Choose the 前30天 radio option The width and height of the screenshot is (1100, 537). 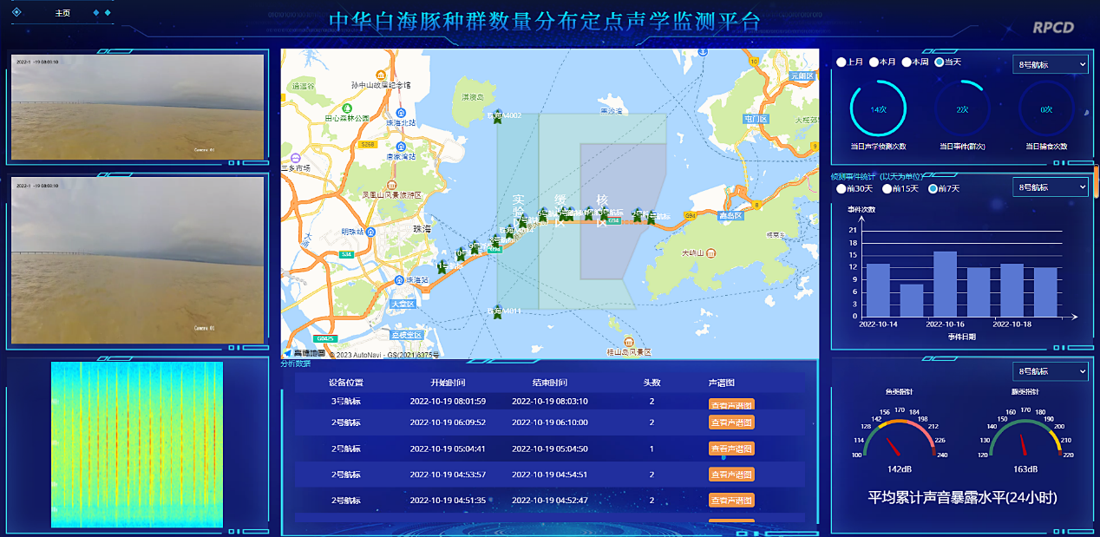(x=841, y=188)
